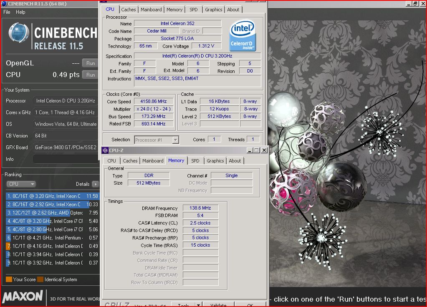This screenshot has height=307, width=427.
Task: Select ranking row 1C/1T @ 3.94 GHz Intel Celeron
Action: point(52,254)
